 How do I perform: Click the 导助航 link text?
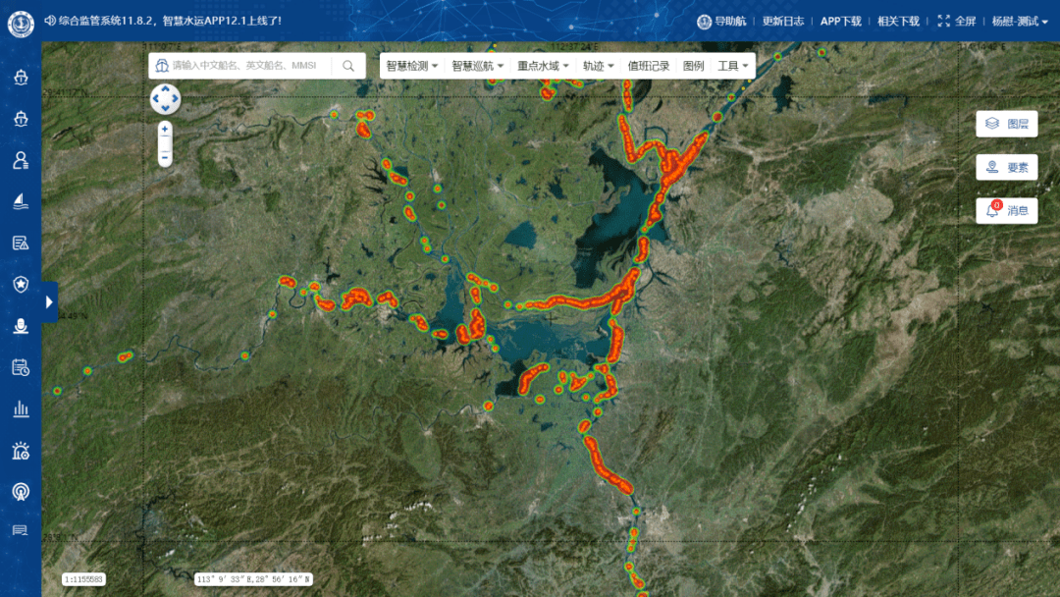pos(731,21)
